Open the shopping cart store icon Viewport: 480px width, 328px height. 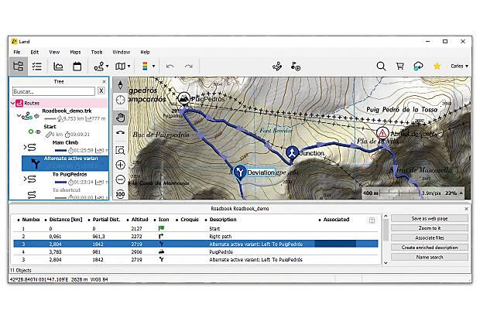(x=399, y=66)
